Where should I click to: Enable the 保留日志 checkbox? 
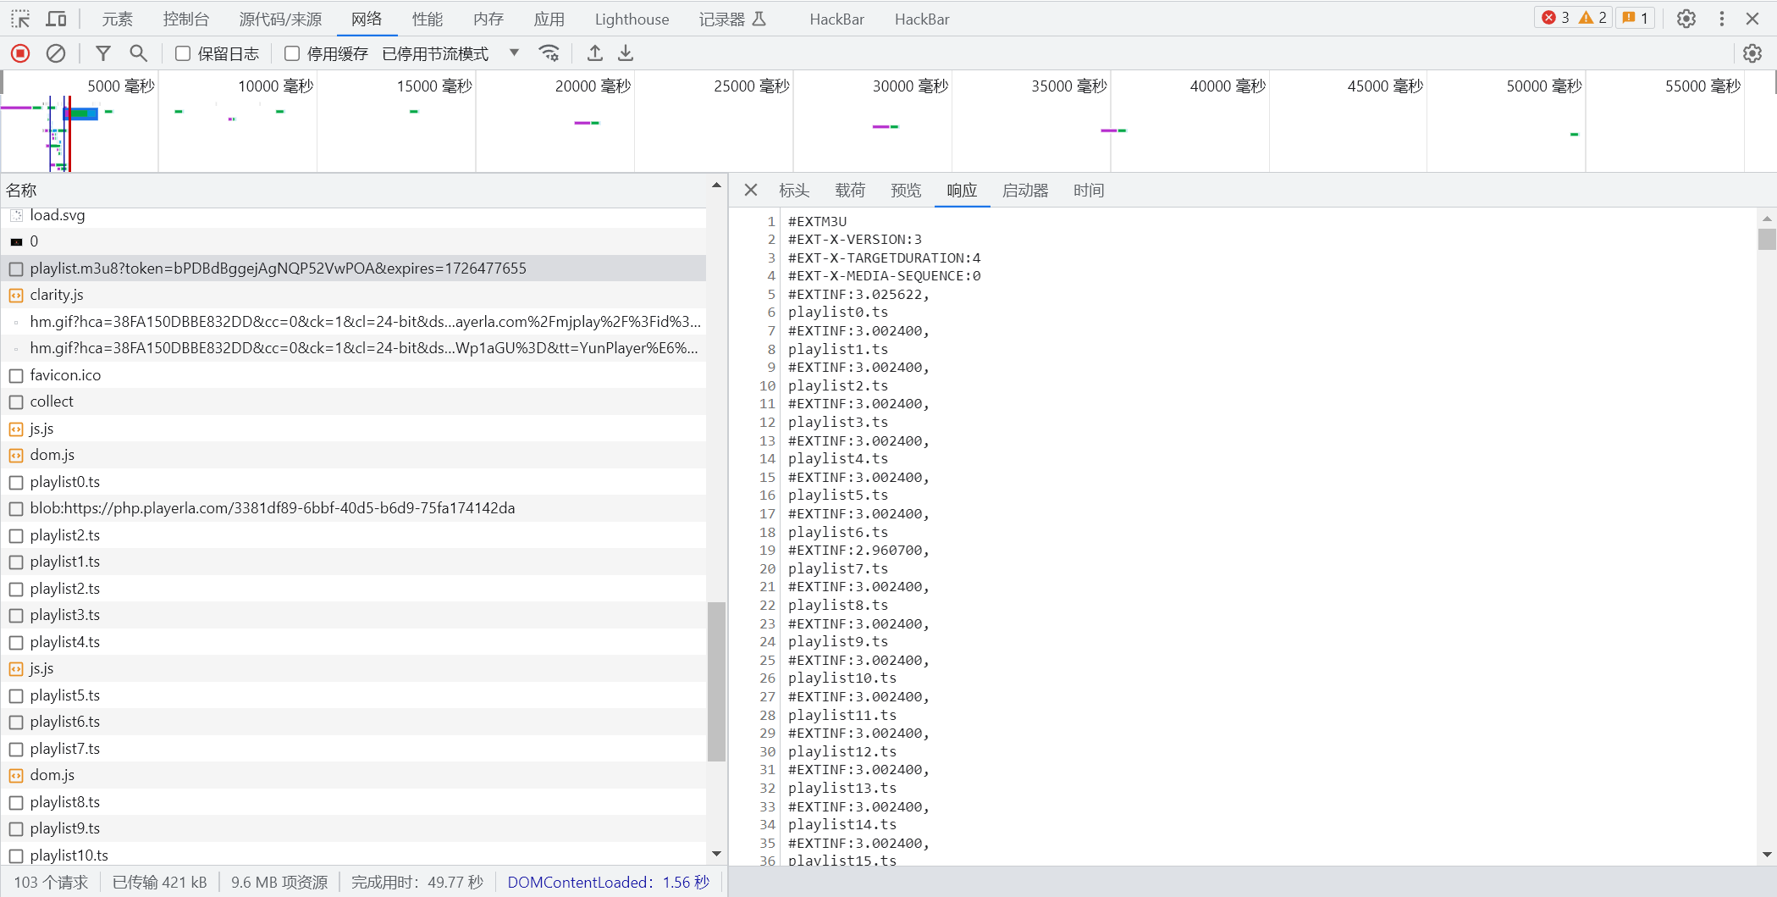183,53
